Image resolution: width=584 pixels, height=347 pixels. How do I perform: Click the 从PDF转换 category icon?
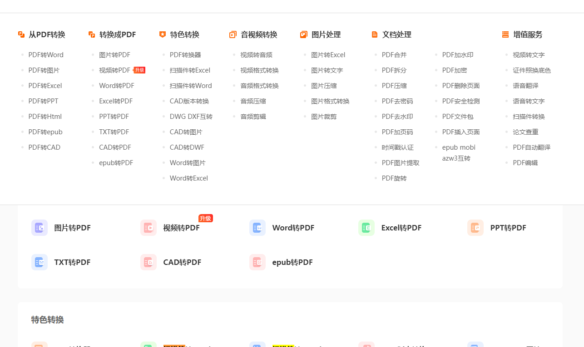[x=21, y=34]
